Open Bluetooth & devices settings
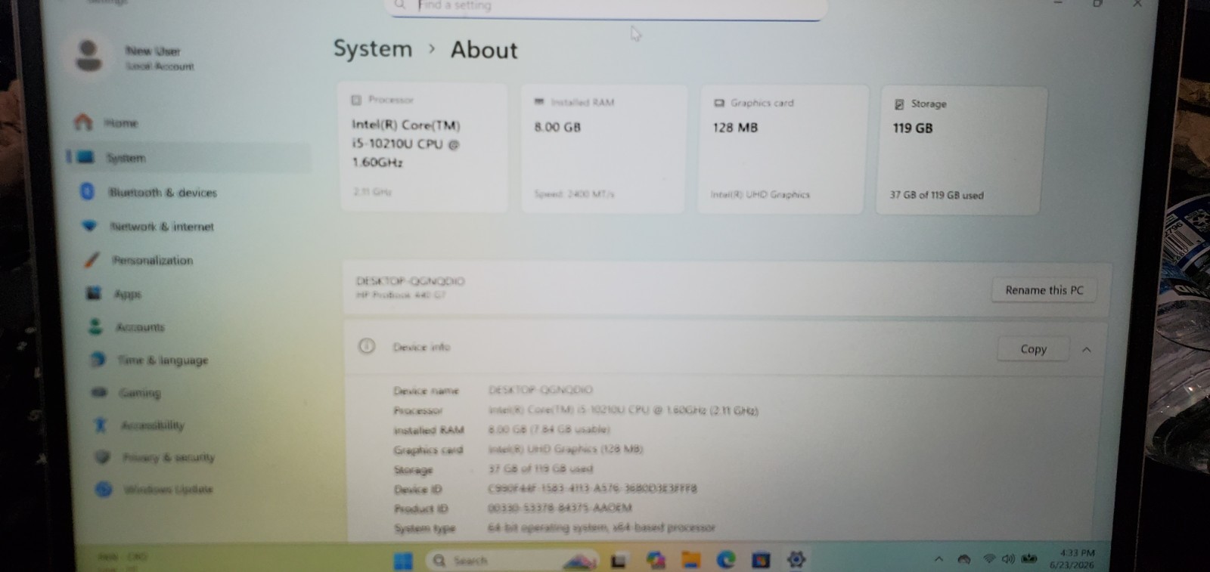Screen dimensions: 1210x572 [162, 193]
